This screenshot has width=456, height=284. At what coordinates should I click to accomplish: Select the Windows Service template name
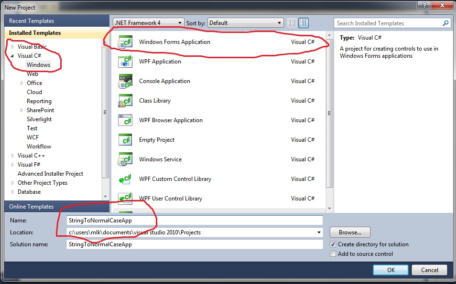tap(160, 159)
